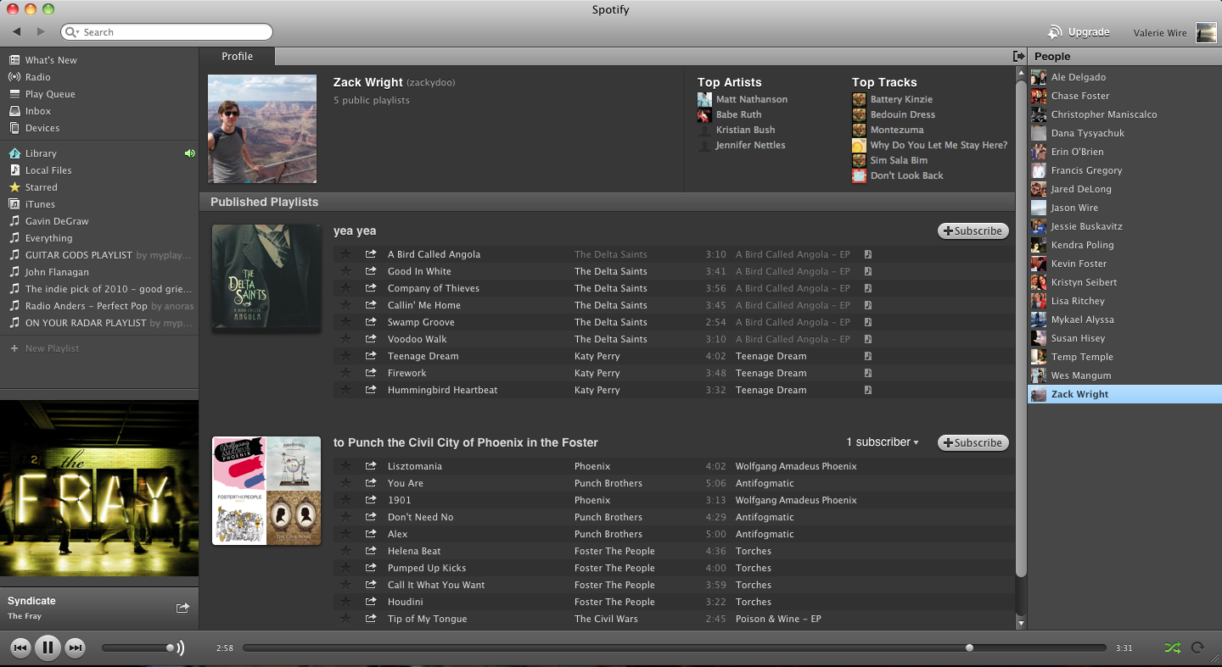Pause the currently playing song
Viewport: 1222px width, 667px height.
pos(48,648)
